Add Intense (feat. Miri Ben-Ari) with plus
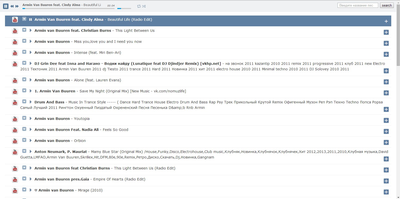Image resolution: width=400 pixels, height=199 pixels. [x=386, y=54]
